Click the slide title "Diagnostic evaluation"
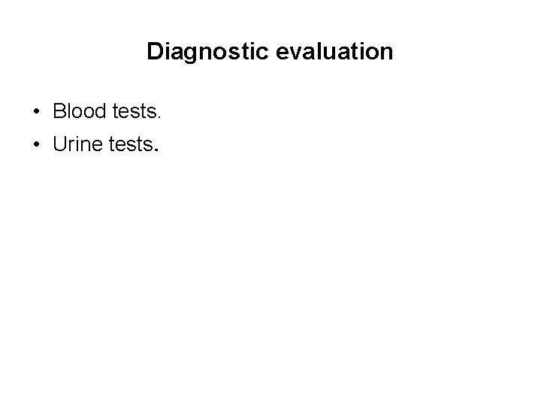The image size is (541, 406). (x=270, y=52)
